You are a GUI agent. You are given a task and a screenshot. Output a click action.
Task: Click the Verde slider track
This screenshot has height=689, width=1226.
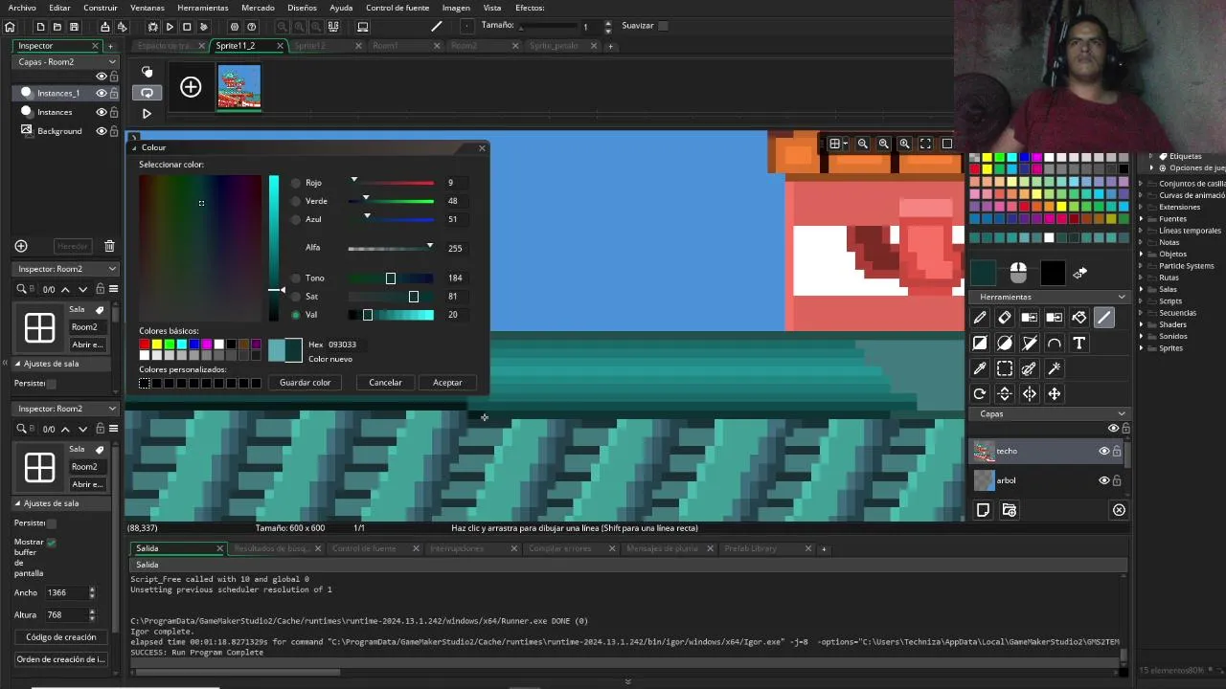pyautogui.click(x=391, y=201)
